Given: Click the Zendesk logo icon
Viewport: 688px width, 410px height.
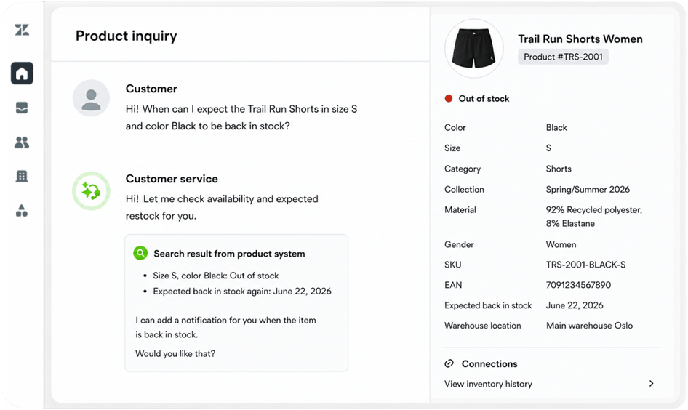Looking at the screenshot, I should 22,30.
